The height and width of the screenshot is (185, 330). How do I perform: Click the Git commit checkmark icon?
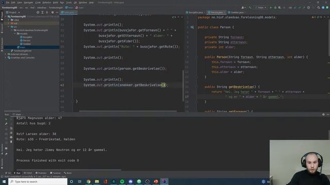(x=300, y=8)
